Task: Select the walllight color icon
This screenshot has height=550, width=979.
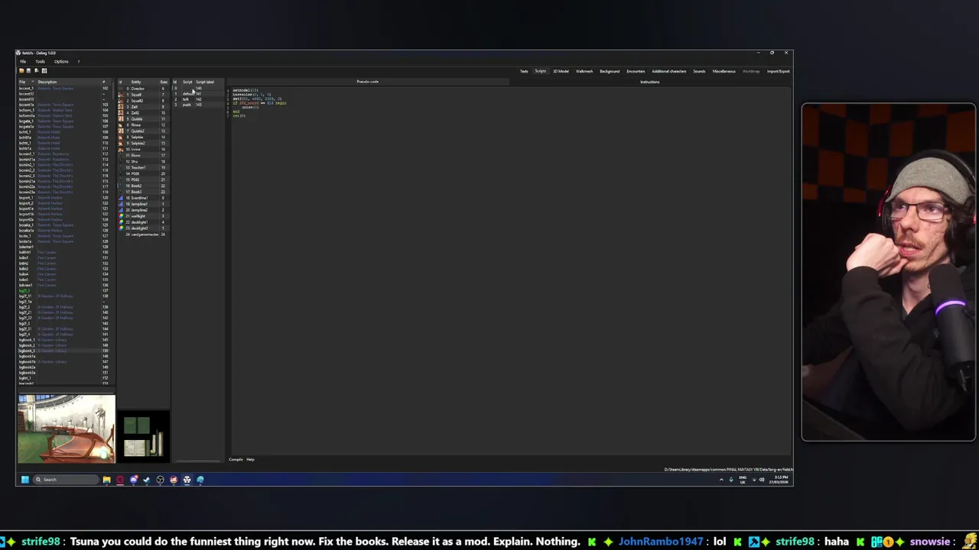Action: coord(121,216)
